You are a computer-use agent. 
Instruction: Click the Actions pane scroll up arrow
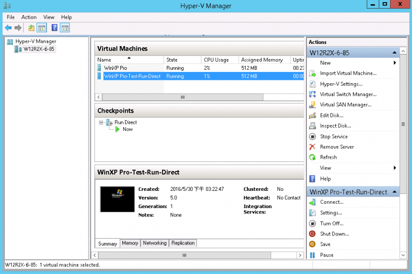click(403, 51)
